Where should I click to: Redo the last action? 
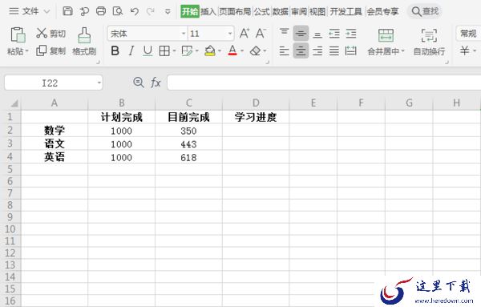(151, 12)
